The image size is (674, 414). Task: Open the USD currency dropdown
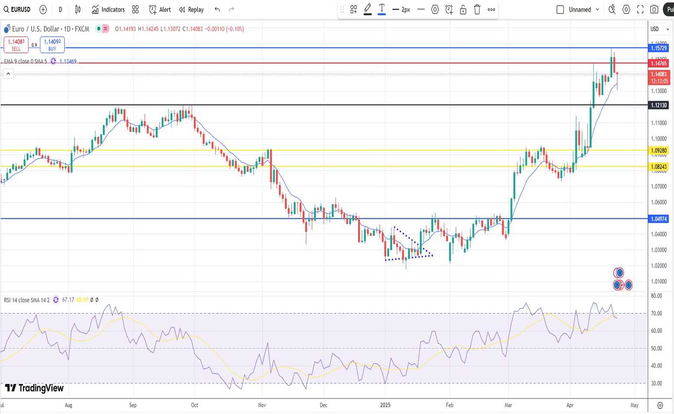point(660,29)
